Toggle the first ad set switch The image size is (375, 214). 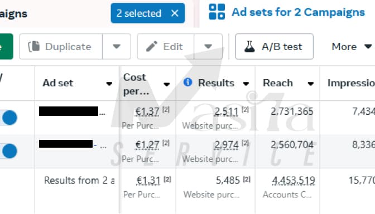tap(8, 118)
